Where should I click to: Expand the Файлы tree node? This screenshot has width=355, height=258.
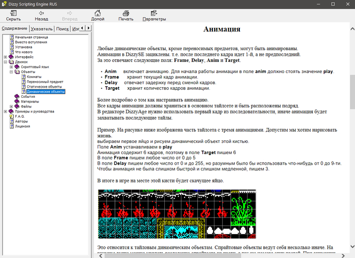pyautogui.click(x=11, y=106)
